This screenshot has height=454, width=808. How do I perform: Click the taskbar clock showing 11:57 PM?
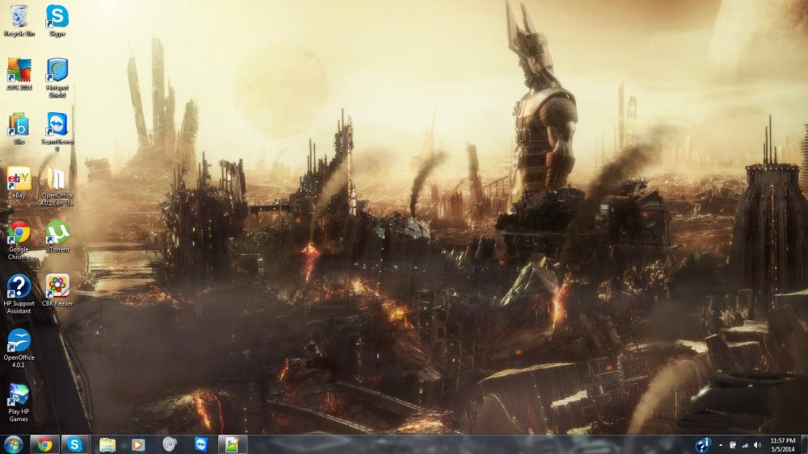pyautogui.click(x=783, y=444)
